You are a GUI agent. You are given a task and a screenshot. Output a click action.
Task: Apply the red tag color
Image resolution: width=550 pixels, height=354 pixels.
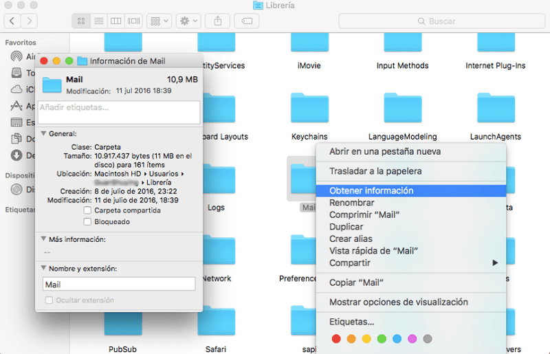(336, 339)
